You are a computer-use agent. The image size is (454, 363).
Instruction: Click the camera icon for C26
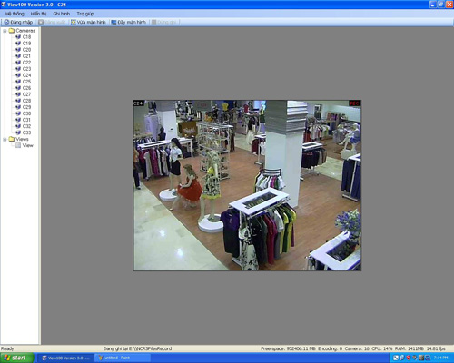point(18,88)
